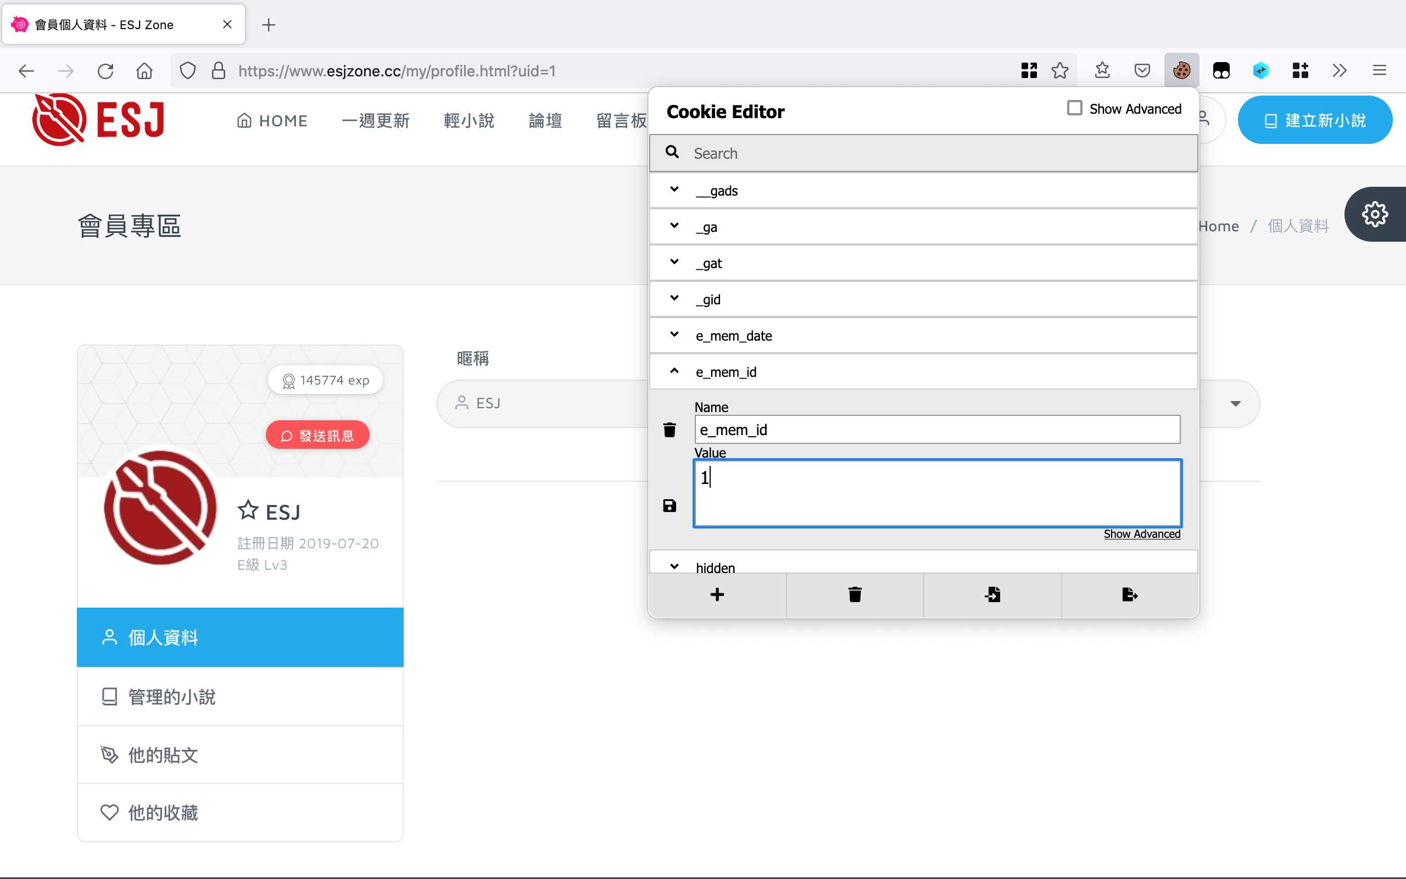Image resolution: width=1406 pixels, height=879 pixels.
Task: Expand the __gads cookie row
Action: tap(923, 191)
